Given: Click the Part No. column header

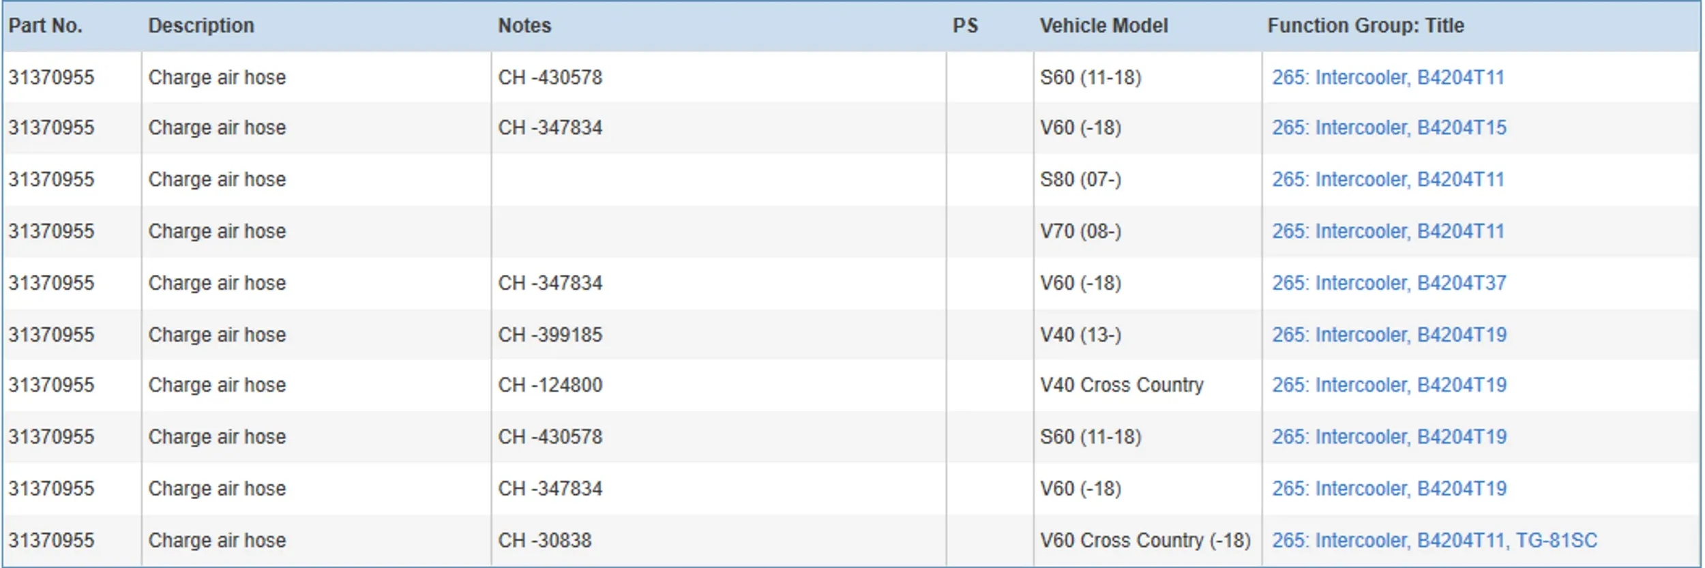Looking at the screenshot, I should coord(45,26).
